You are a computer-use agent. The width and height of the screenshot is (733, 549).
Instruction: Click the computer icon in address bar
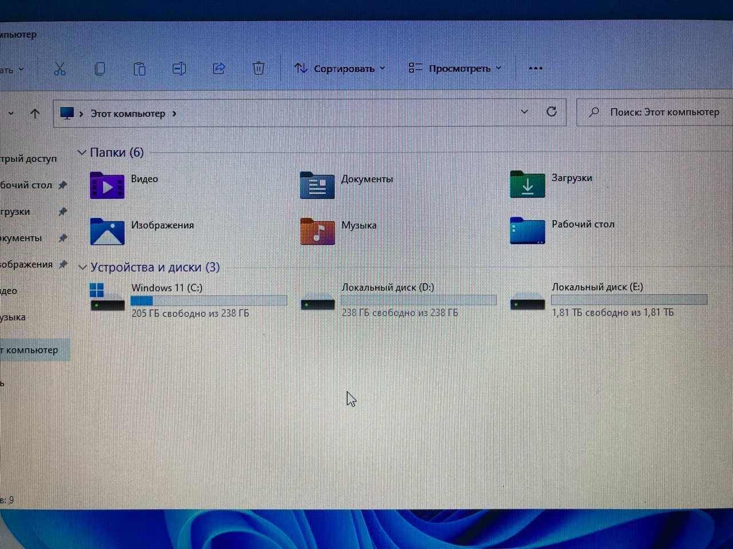pyautogui.click(x=67, y=113)
